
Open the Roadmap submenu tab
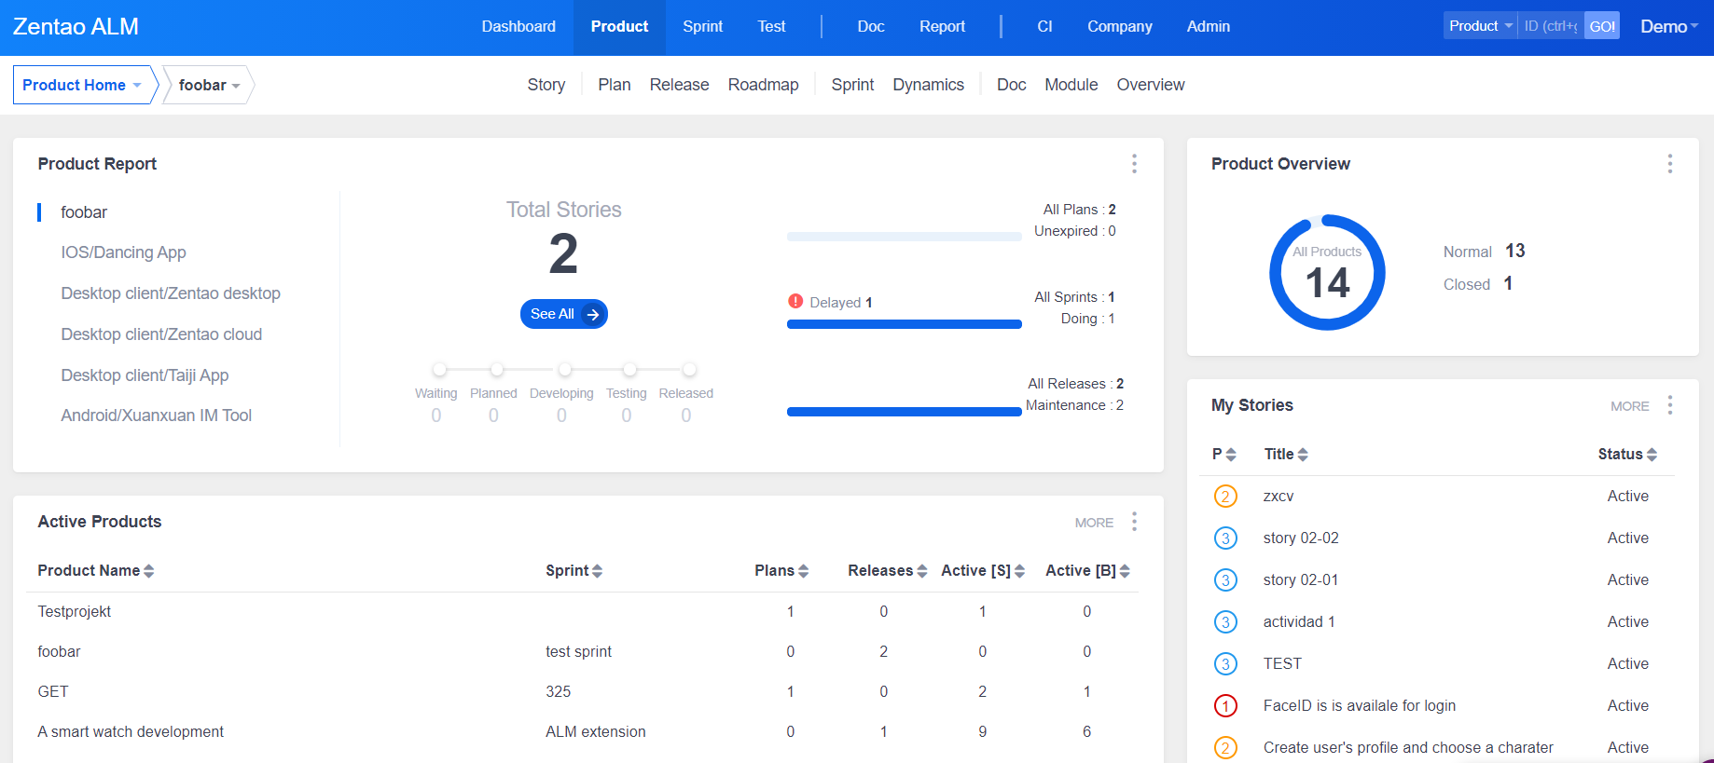click(763, 85)
